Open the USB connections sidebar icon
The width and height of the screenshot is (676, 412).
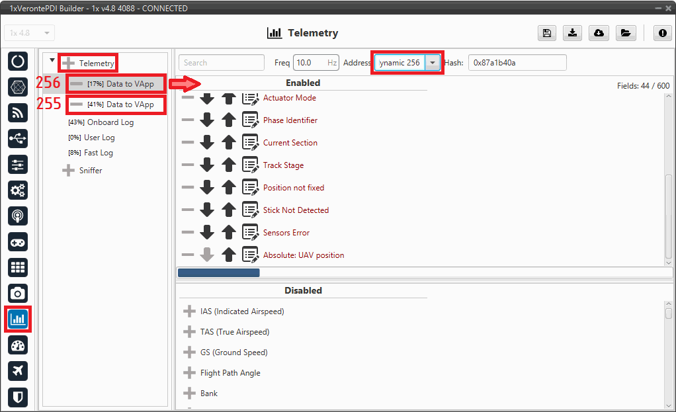tap(18, 138)
